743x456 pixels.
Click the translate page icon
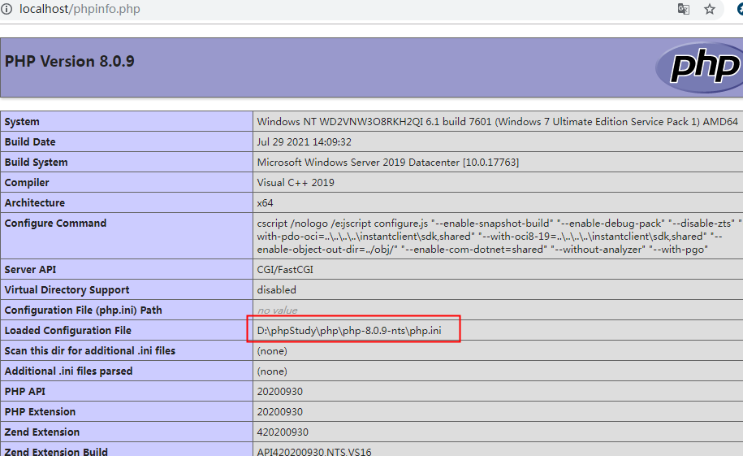[683, 9]
